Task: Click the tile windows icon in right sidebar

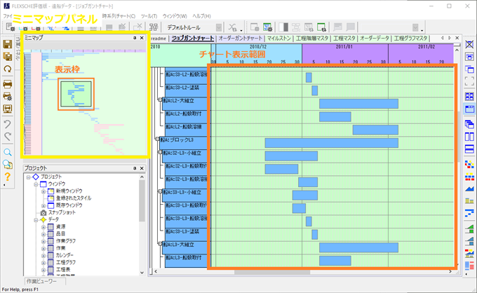Action: pos(469,97)
